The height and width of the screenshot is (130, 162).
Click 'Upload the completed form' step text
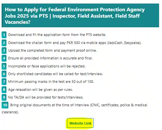tap(52, 50)
